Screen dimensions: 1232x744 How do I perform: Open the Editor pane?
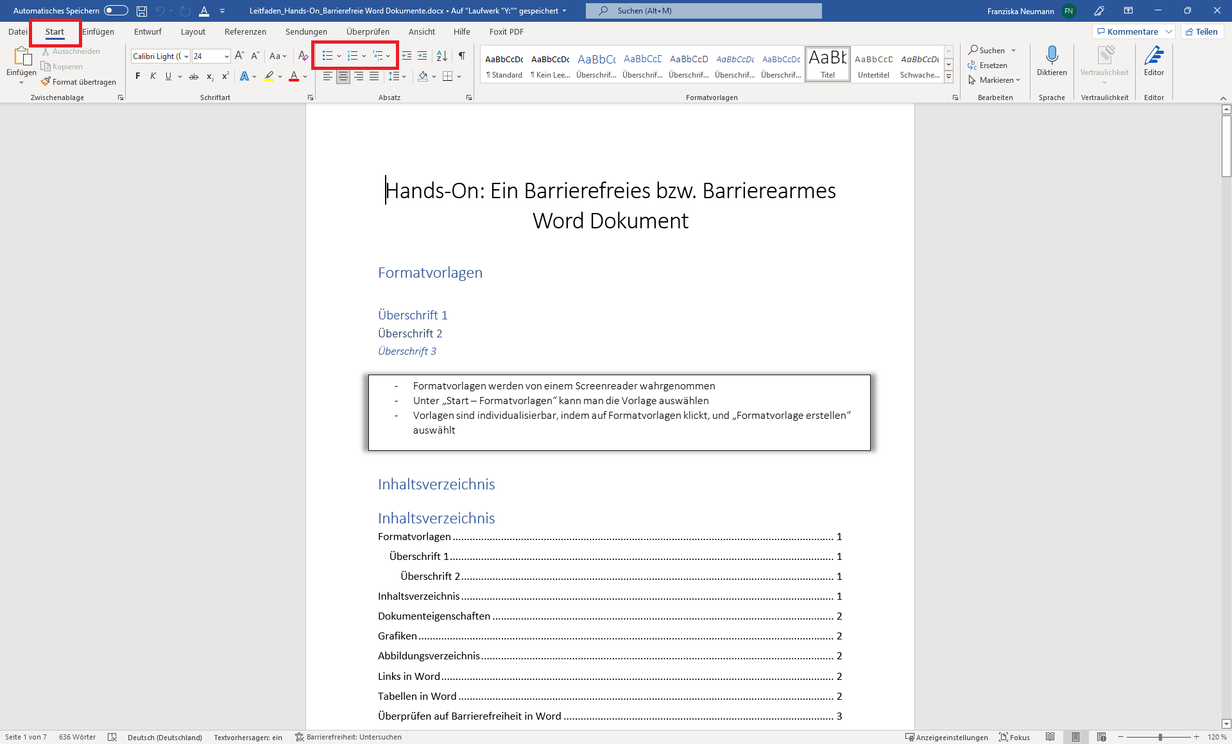point(1154,61)
